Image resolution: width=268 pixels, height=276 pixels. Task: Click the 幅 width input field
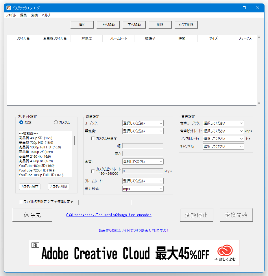pos(143,146)
